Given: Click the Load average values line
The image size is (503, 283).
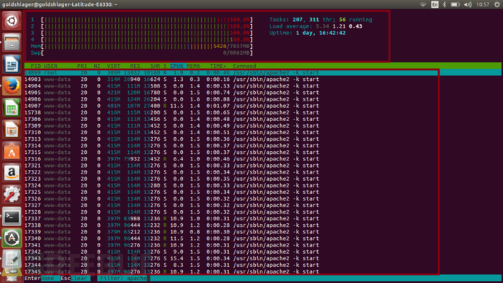Looking at the screenshot, I should 316,26.
